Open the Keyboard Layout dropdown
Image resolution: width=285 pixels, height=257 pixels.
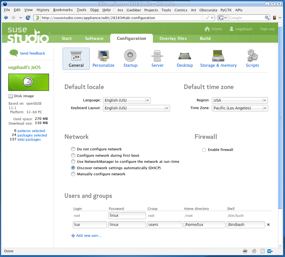pyautogui.click(x=136, y=108)
